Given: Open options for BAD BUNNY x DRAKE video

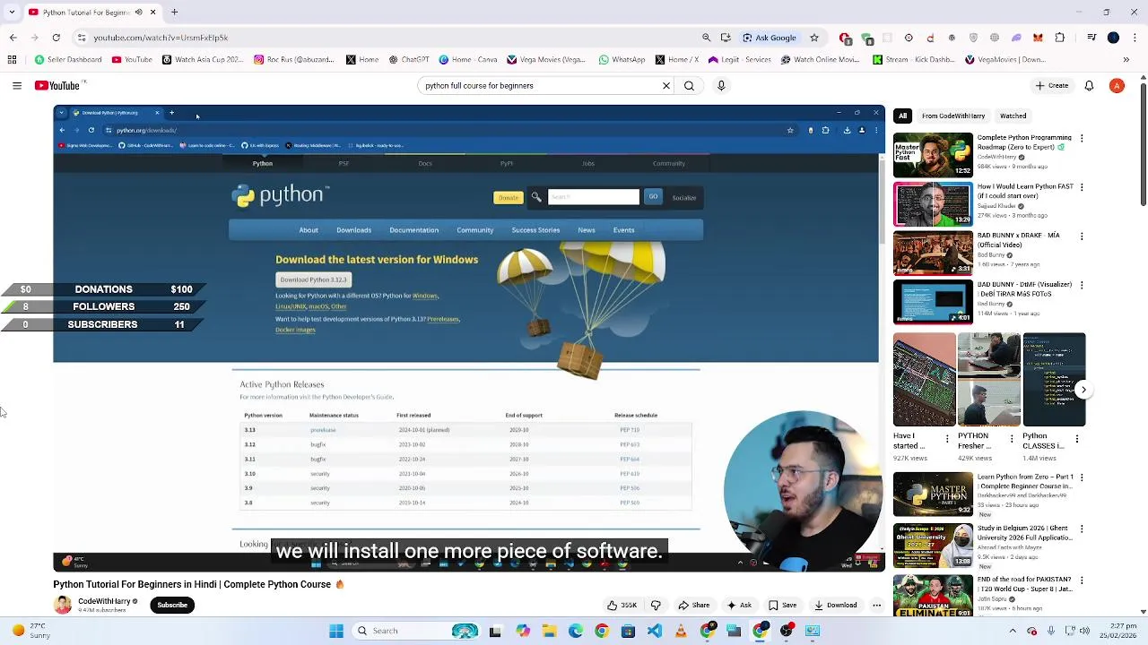Looking at the screenshot, I should click(x=1082, y=236).
